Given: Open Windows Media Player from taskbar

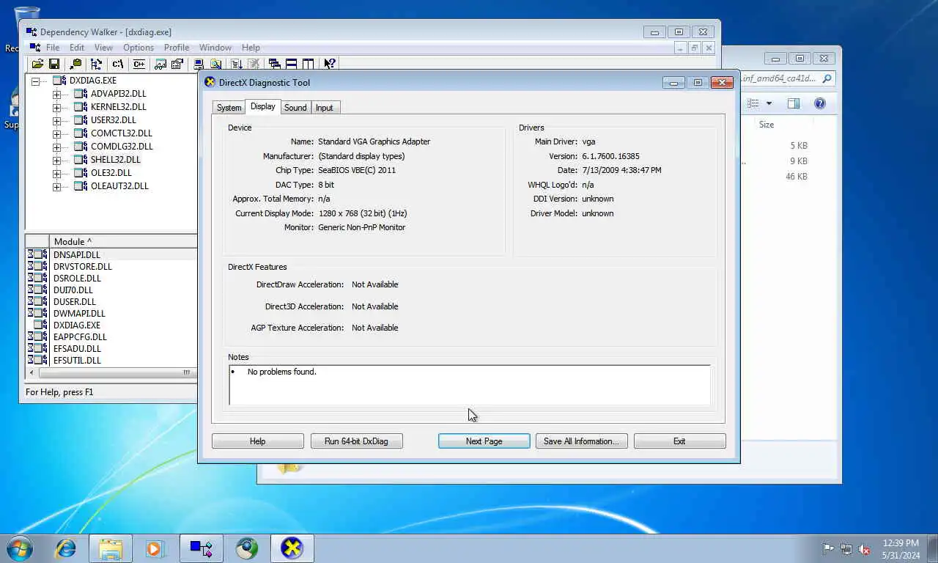Looking at the screenshot, I should [155, 548].
